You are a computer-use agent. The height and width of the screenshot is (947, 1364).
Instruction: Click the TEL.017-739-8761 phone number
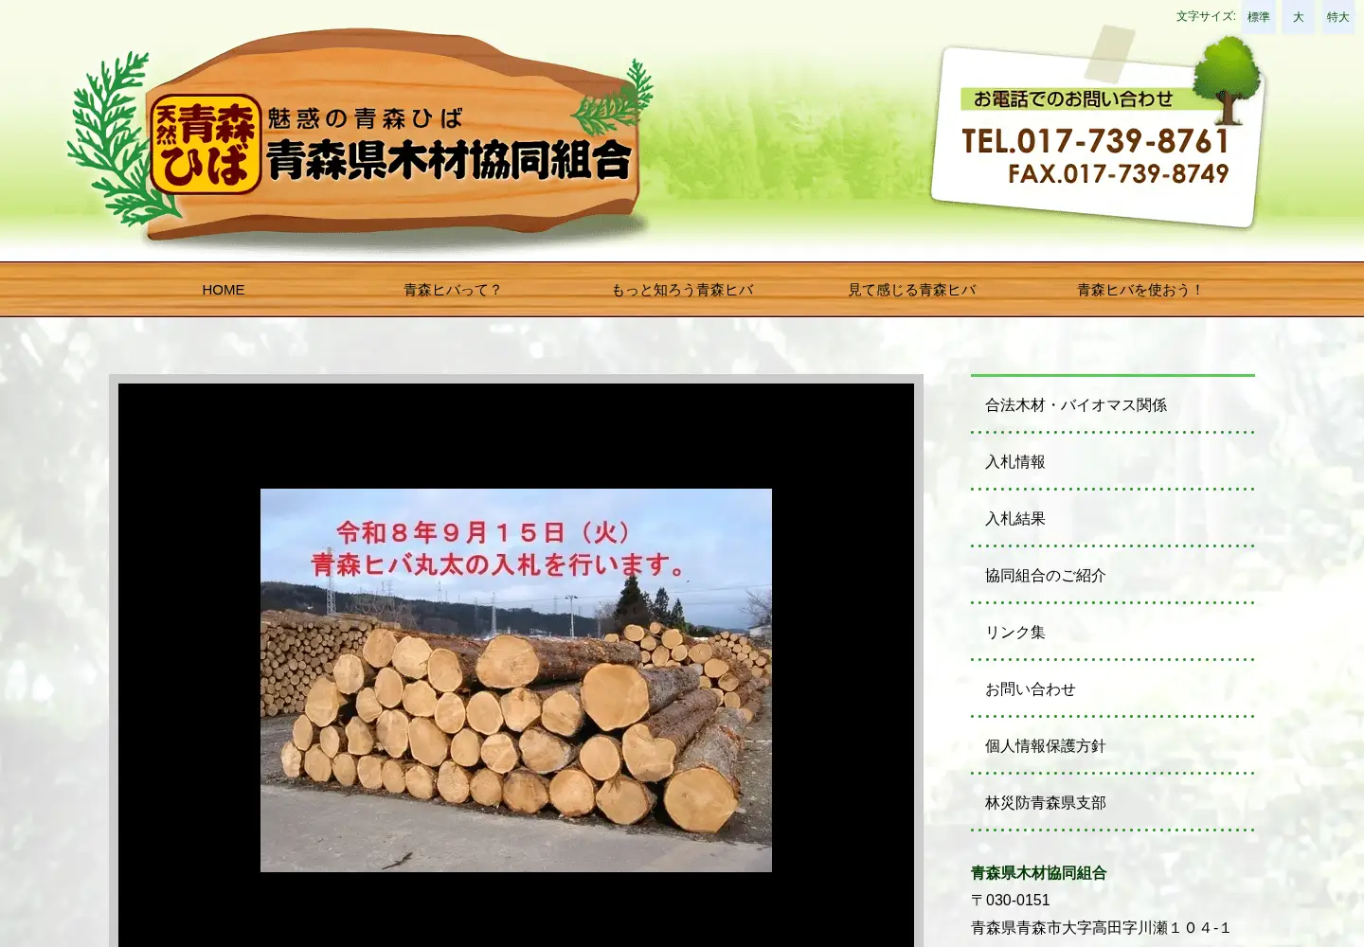(1095, 141)
